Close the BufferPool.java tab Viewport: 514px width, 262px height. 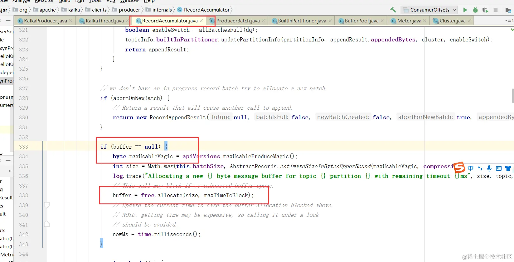coord(382,21)
